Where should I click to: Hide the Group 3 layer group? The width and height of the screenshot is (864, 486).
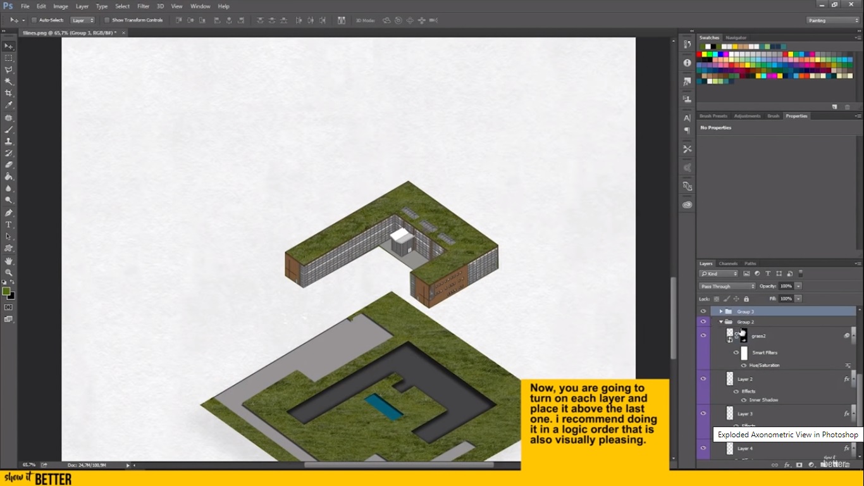point(703,311)
